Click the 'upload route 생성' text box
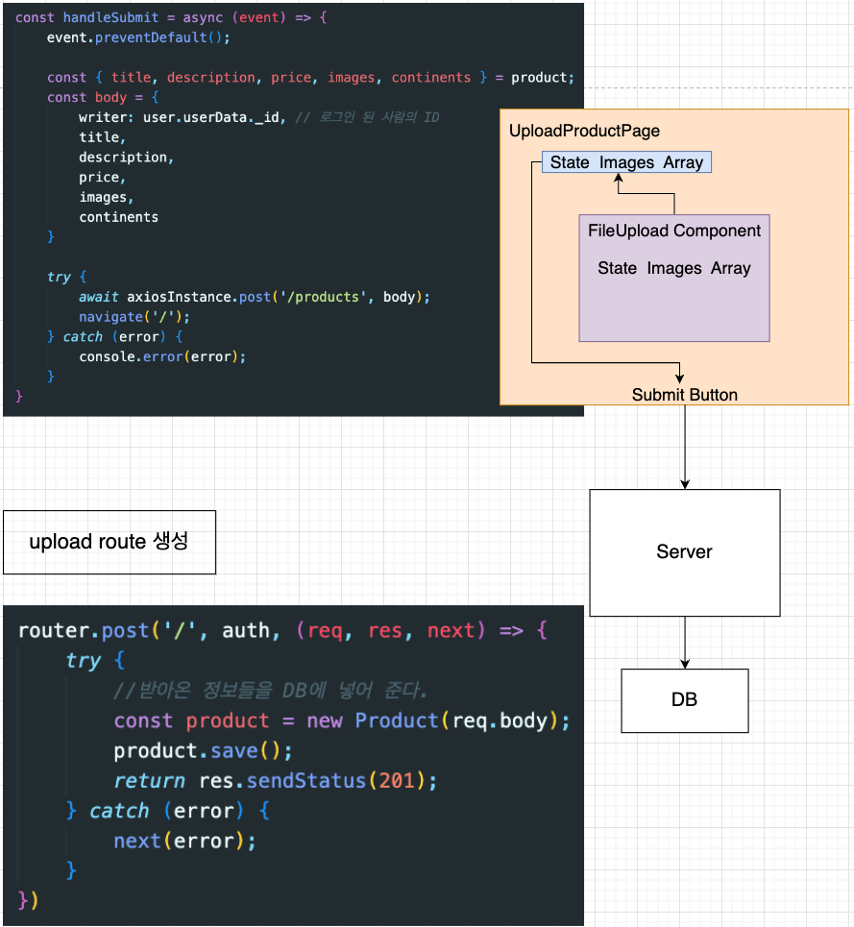 110,542
